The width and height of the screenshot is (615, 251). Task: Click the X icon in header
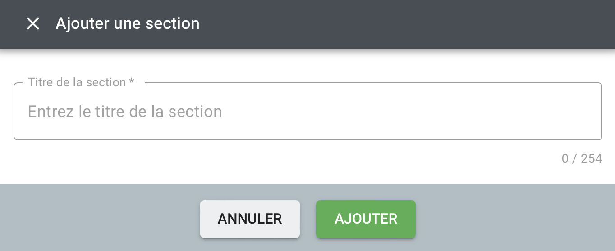click(x=33, y=23)
